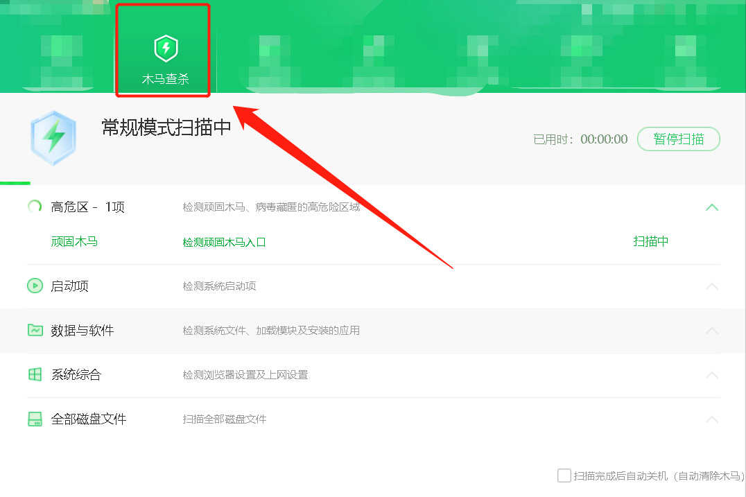Select the 全部磁盘文件 row label
The width and height of the screenshot is (746, 497).
point(89,419)
